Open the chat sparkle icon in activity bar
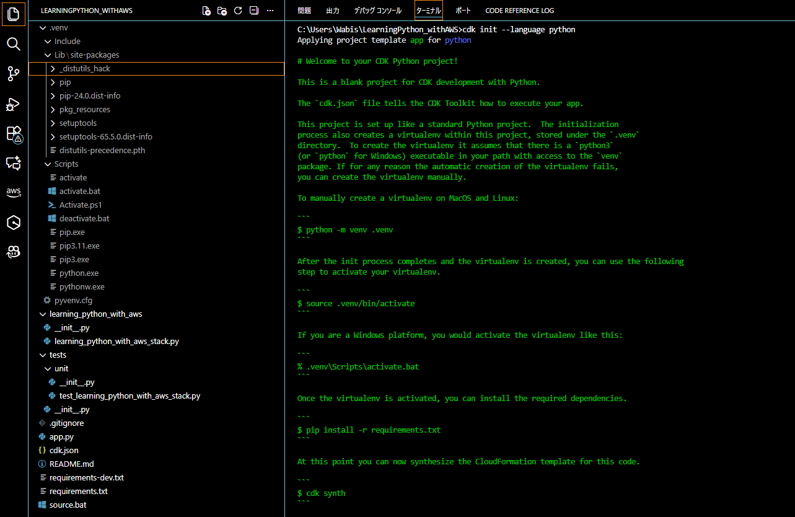795x517 pixels. (x=14, y=163)
